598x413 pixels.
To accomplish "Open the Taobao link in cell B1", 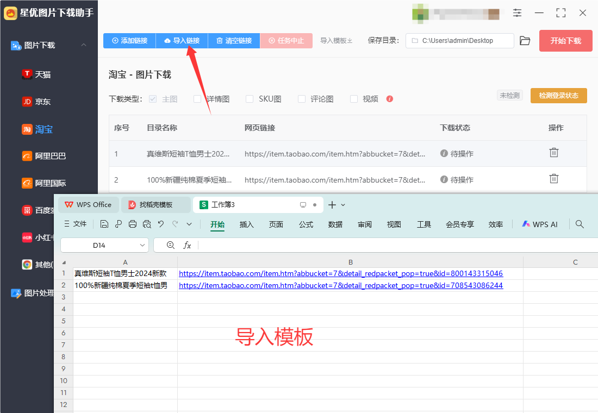I will click(x=341, y=273).
